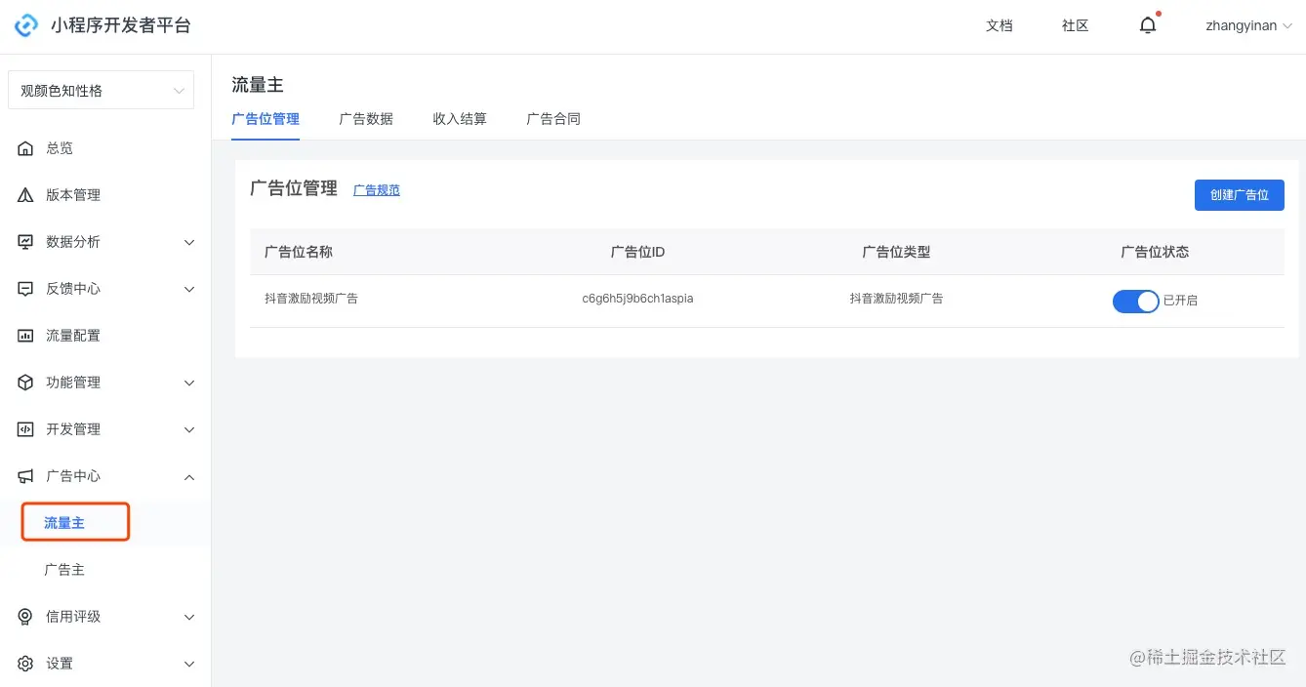Click the 小程序开发者平台 logo icon

point(26,25)
